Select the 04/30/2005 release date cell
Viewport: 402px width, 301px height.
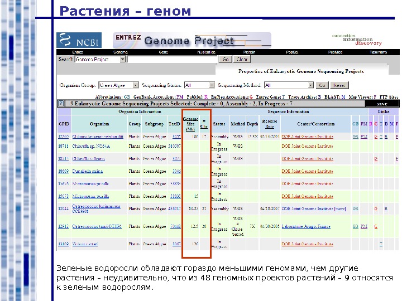270,226
